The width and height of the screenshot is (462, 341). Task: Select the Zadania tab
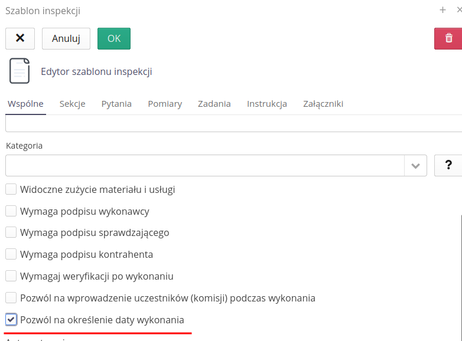click(x=214, y=104)
